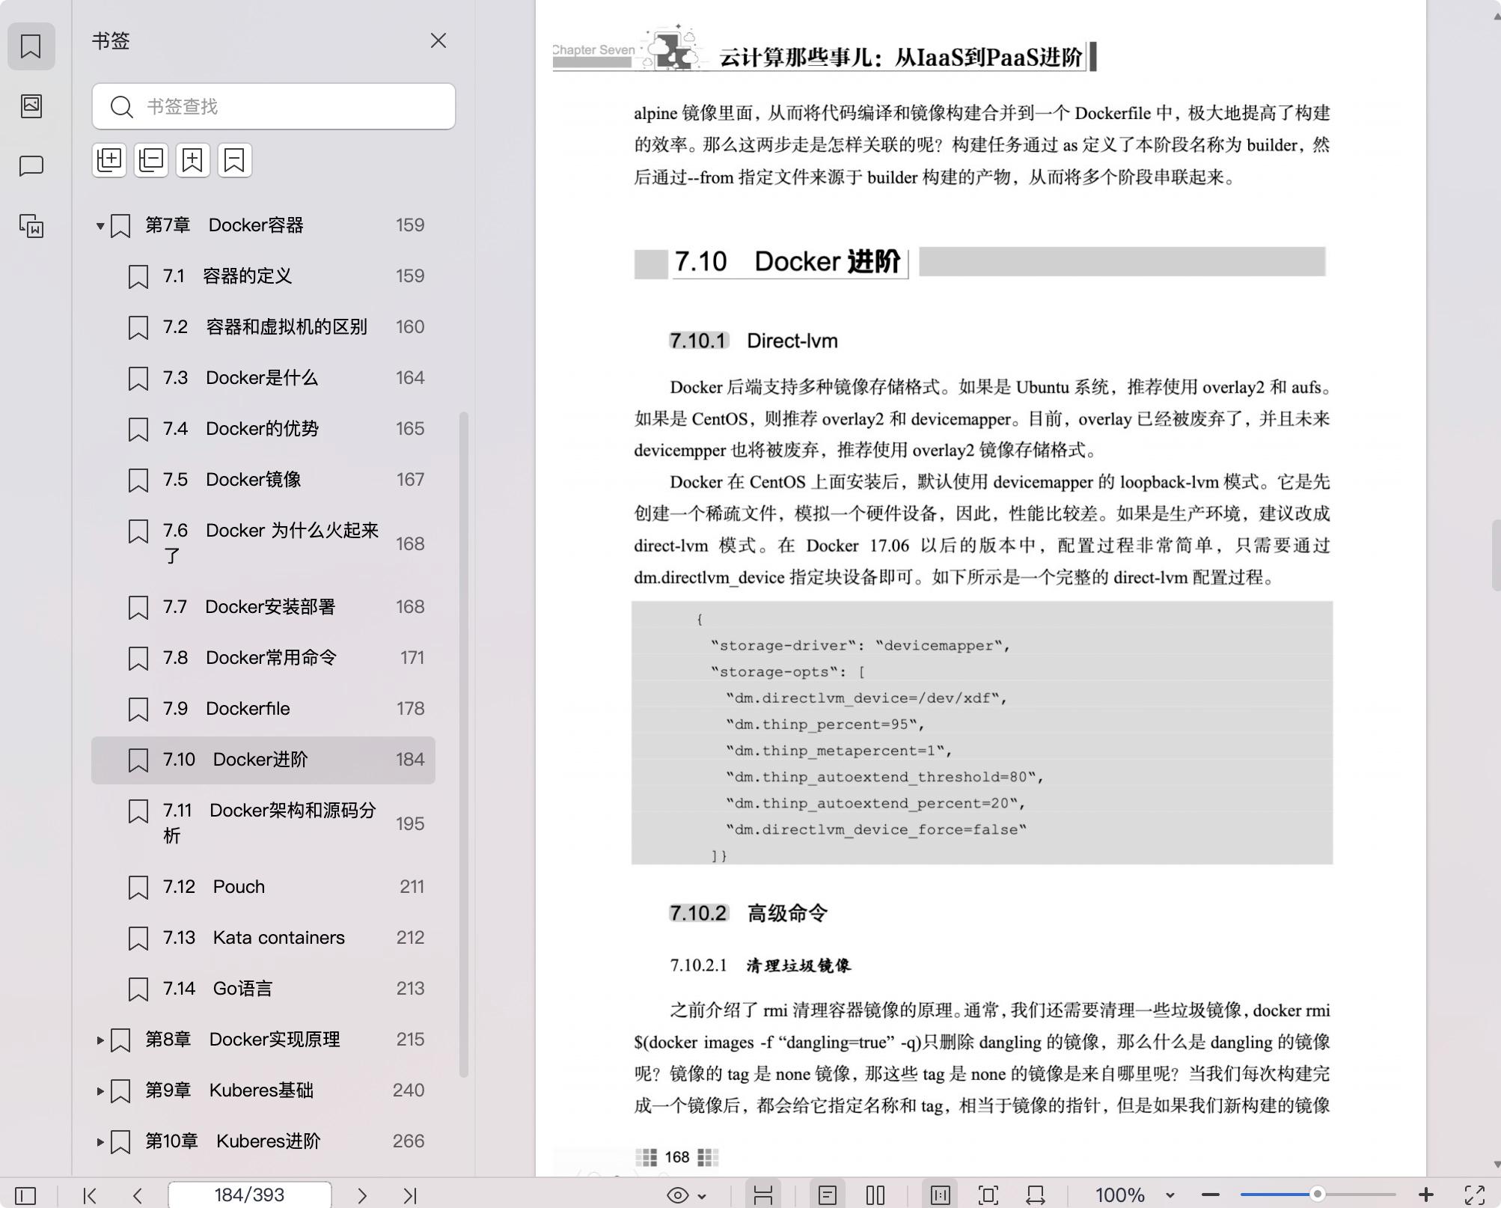This screenshot has width=1501, height=1208.
Task: Select two page view icon
Action: coord(875,1195)
